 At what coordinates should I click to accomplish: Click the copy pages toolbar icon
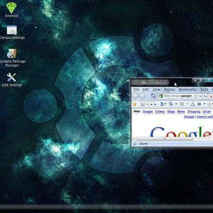pyautogui.click(x=170, y=104)
